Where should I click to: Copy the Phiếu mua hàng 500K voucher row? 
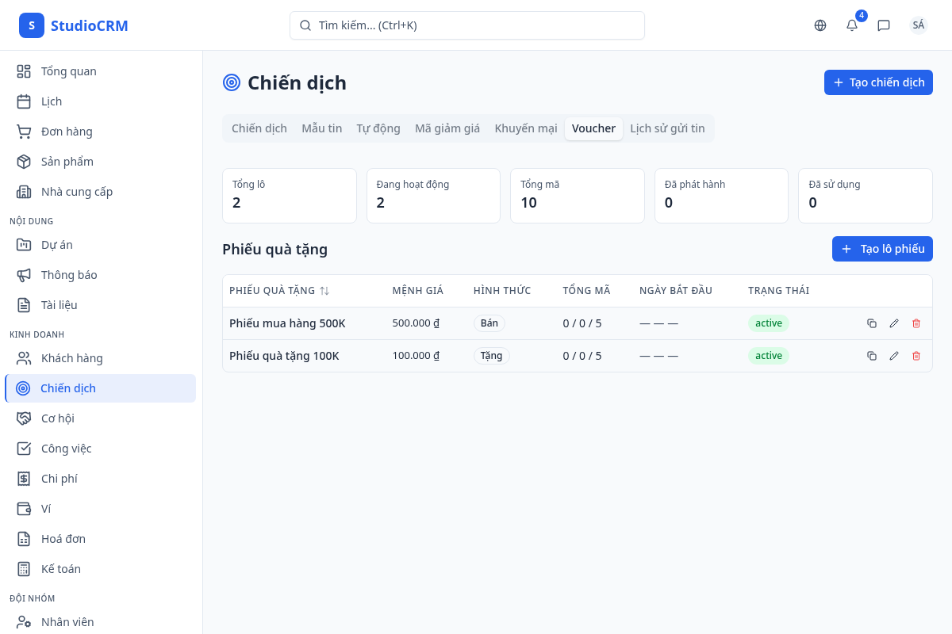872,323
